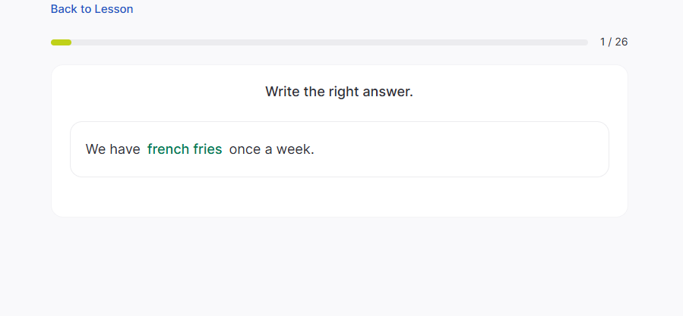Click the 1 / 26 question counter
This screenshot has width=683, height=316.
click(x=614, y=42)
